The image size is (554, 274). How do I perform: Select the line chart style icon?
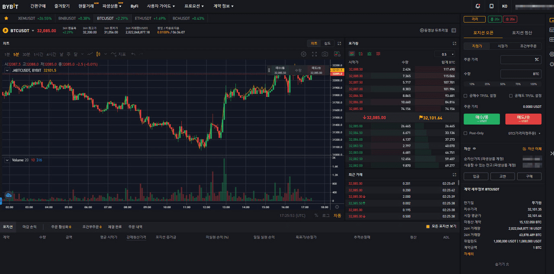point(90,54)
